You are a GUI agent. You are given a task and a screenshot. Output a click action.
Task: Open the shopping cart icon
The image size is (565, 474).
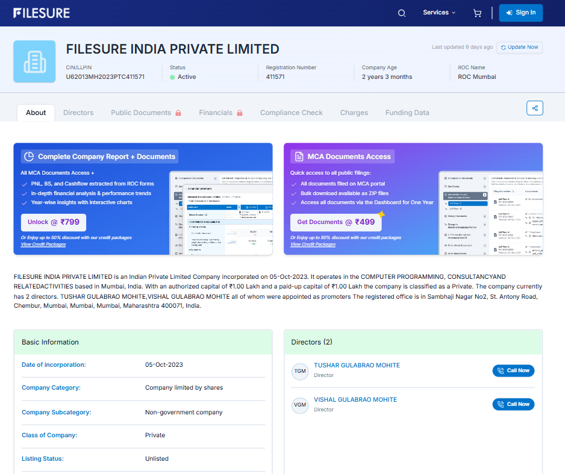point(477,13)
